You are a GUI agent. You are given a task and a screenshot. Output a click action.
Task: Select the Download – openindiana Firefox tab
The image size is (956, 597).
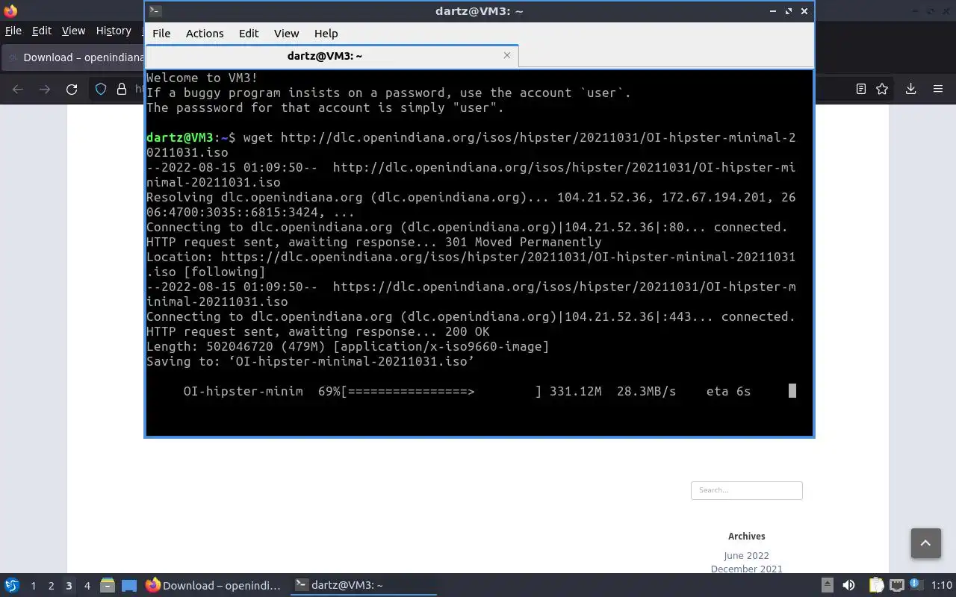click(x=75, y=57)
